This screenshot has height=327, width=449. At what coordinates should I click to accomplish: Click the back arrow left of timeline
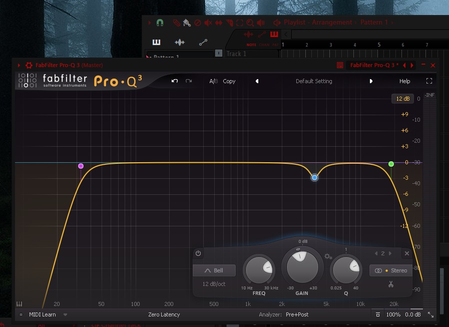pos(286,35)
